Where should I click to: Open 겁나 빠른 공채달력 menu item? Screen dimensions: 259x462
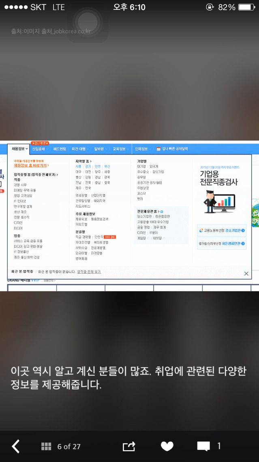click(172, 149)
